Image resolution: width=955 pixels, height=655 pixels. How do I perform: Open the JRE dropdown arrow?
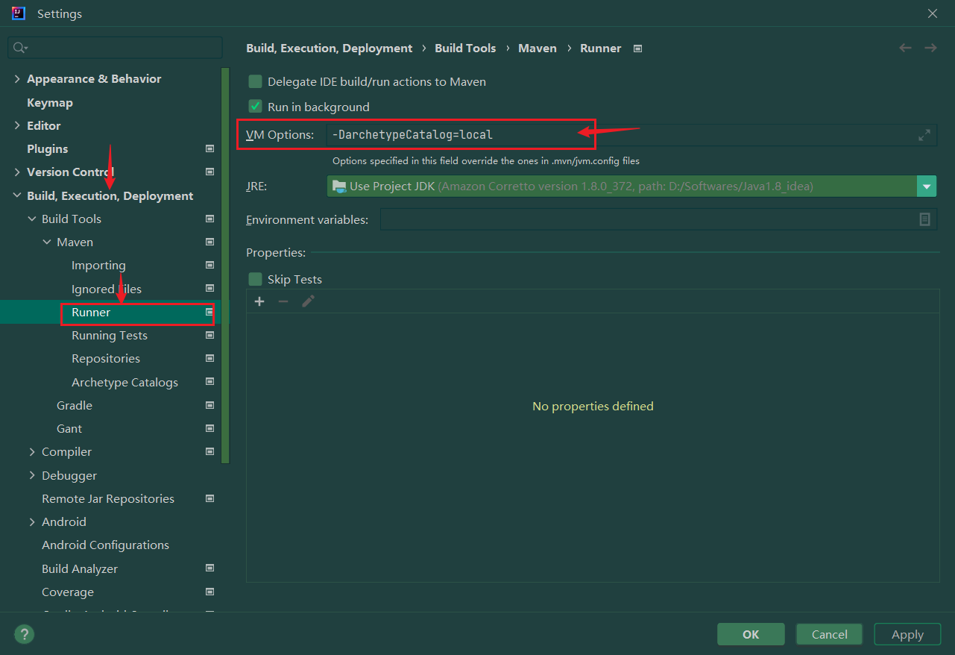pyautogui.click(x=927, y=186)
